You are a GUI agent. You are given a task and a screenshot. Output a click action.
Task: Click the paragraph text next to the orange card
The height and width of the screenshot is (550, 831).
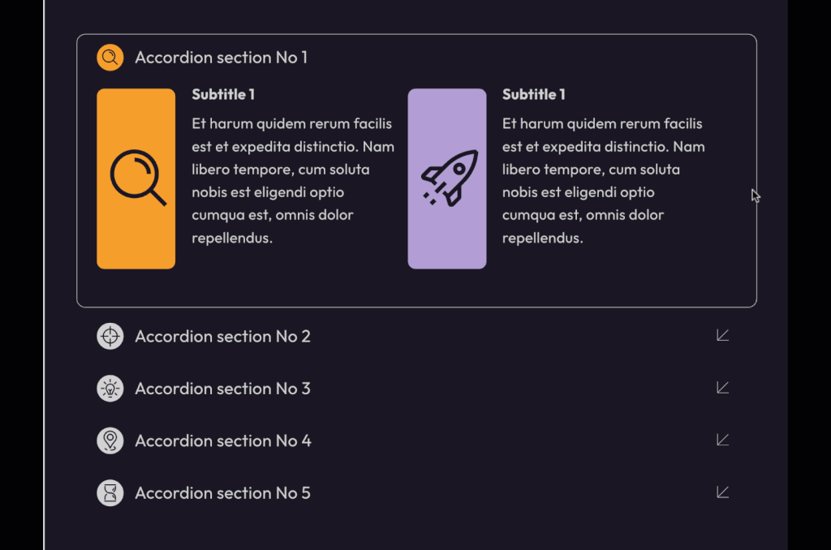pyautogui.click(x=292, y=181)
